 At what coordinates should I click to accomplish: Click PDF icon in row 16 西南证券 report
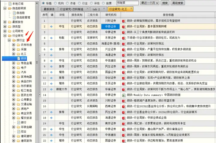[x=124, y=107]
